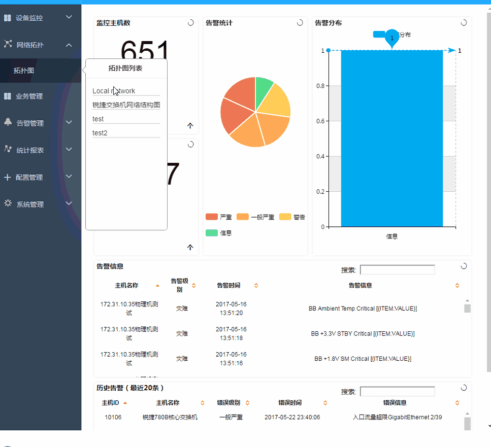Click the 2017-05-22 23:40:06 time cell
The width and height of the screenshot is (491, 447).
pos(292,417)
